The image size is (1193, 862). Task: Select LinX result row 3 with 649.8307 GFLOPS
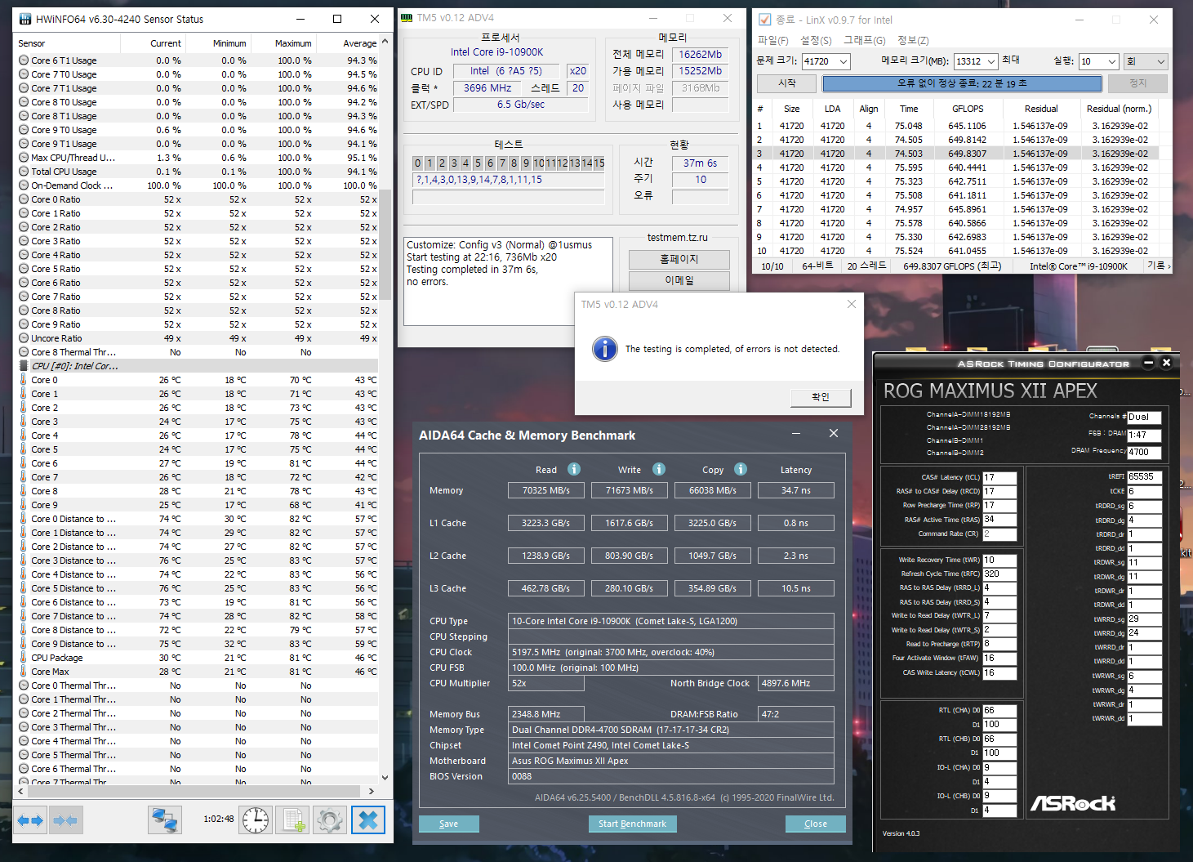click(x=956, y=154)
